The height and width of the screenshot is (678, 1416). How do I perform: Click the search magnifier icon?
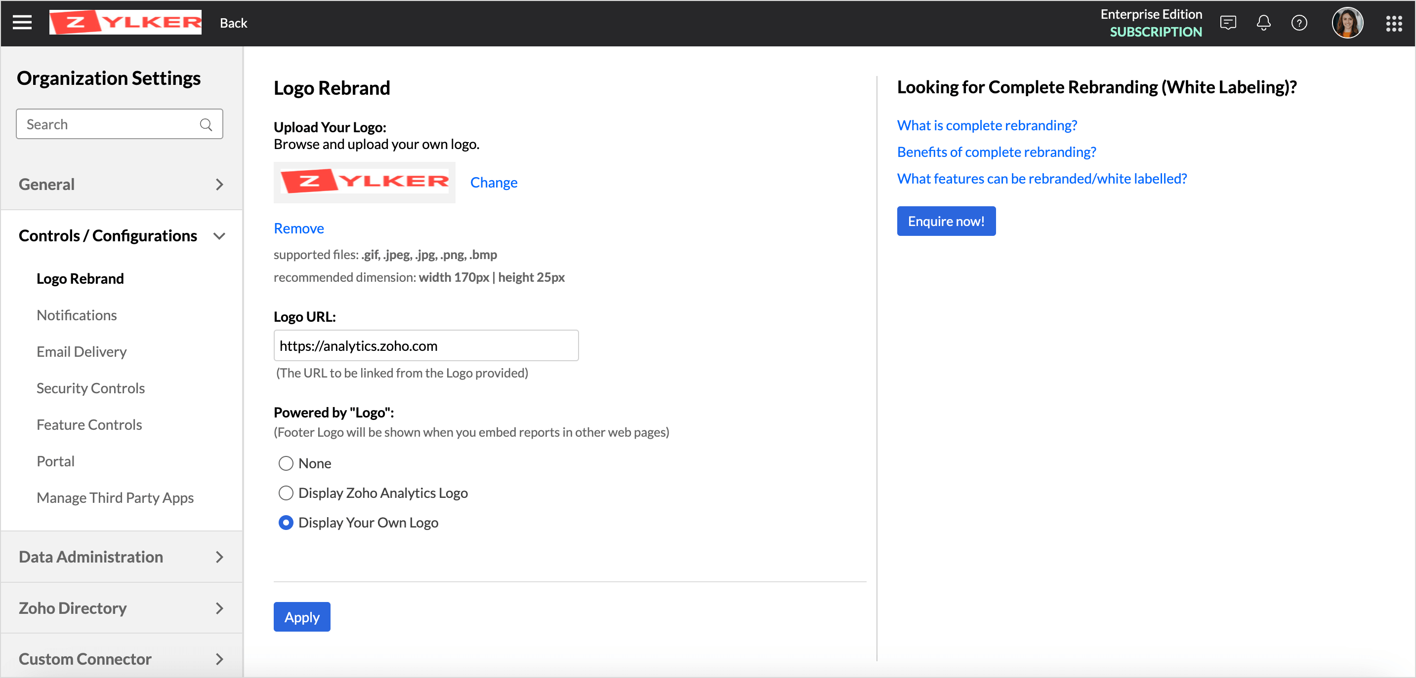coord(206,125)
